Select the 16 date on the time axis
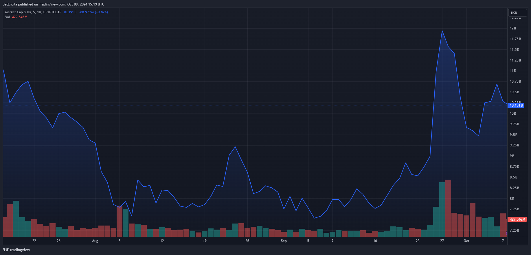Screen dimensions: 531x255 [375, 241]
